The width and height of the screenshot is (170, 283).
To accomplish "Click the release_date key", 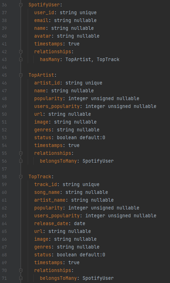I will click(51, 223).
